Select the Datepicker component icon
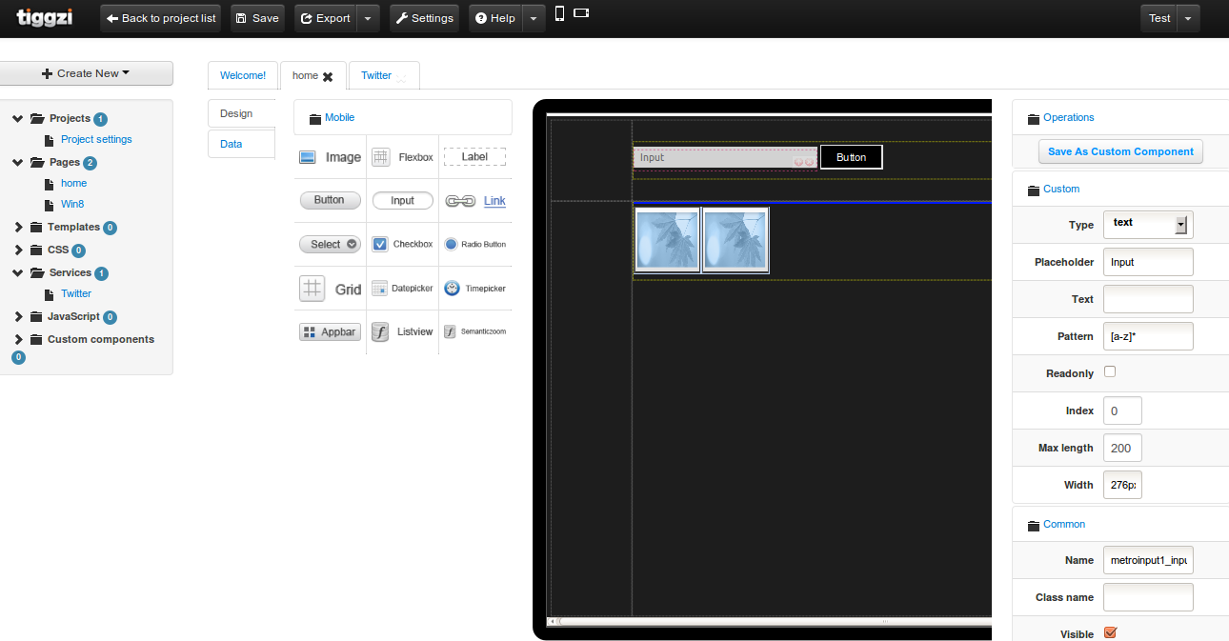Viewport: 1229px width, 641px height. click(379, 288)
